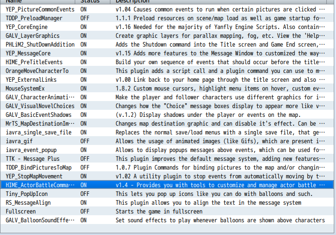Viewport: 336px width, 235px height.
Task: Select the iavra_event_popup plugin
Action: pos(31,150)
